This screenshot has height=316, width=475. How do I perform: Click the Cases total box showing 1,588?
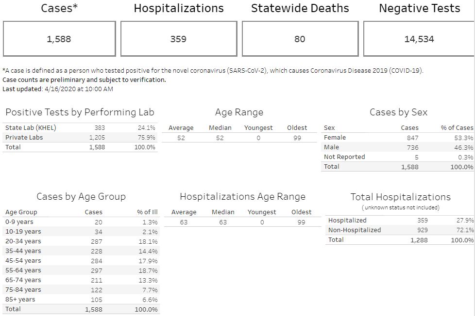tap(59, 39)
